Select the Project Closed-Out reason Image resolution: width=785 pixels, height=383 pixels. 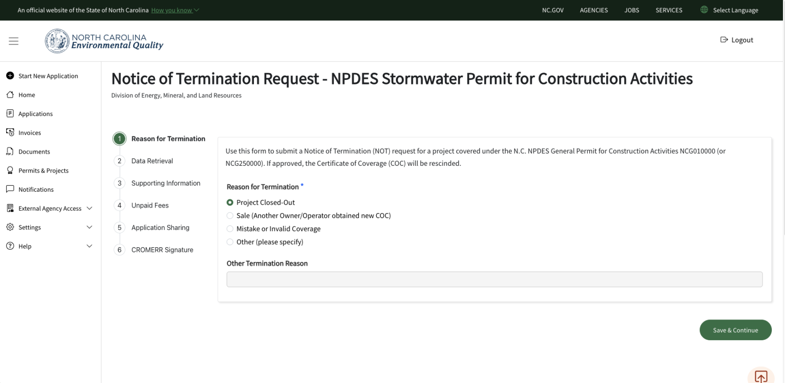point(230,202)
